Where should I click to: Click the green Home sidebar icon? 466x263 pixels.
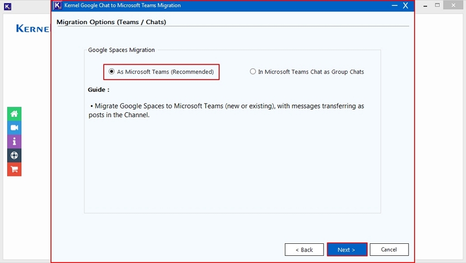click(x=14, y=113)
